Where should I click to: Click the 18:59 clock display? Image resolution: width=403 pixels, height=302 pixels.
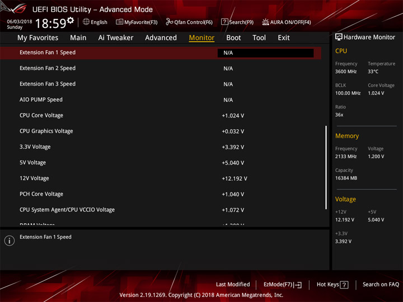[50, 23]
